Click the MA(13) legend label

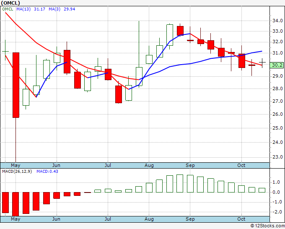23,9
